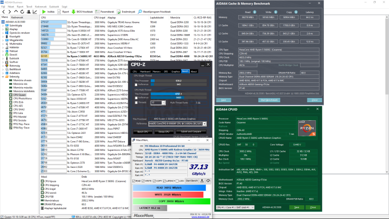This screenshot has height=219, width=389.
Task: Click the CPU column header
Action: (x=67, y=18)
